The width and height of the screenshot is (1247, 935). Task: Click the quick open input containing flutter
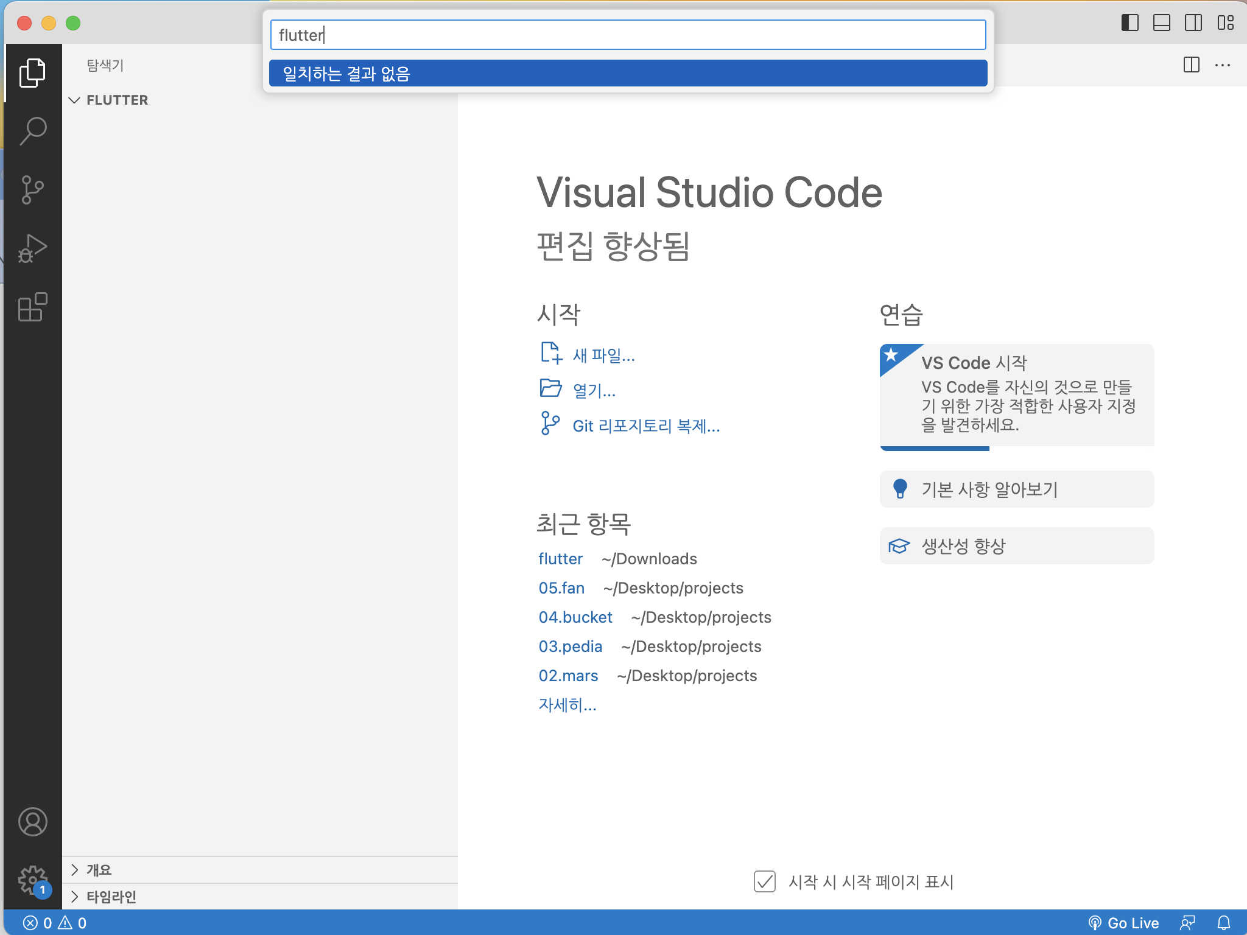coord(628,35)
